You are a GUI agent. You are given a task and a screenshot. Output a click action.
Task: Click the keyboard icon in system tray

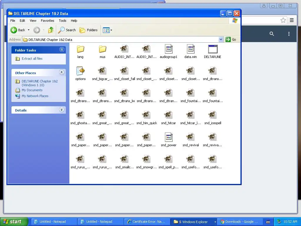pyautogui.click(x=268, y=222)
